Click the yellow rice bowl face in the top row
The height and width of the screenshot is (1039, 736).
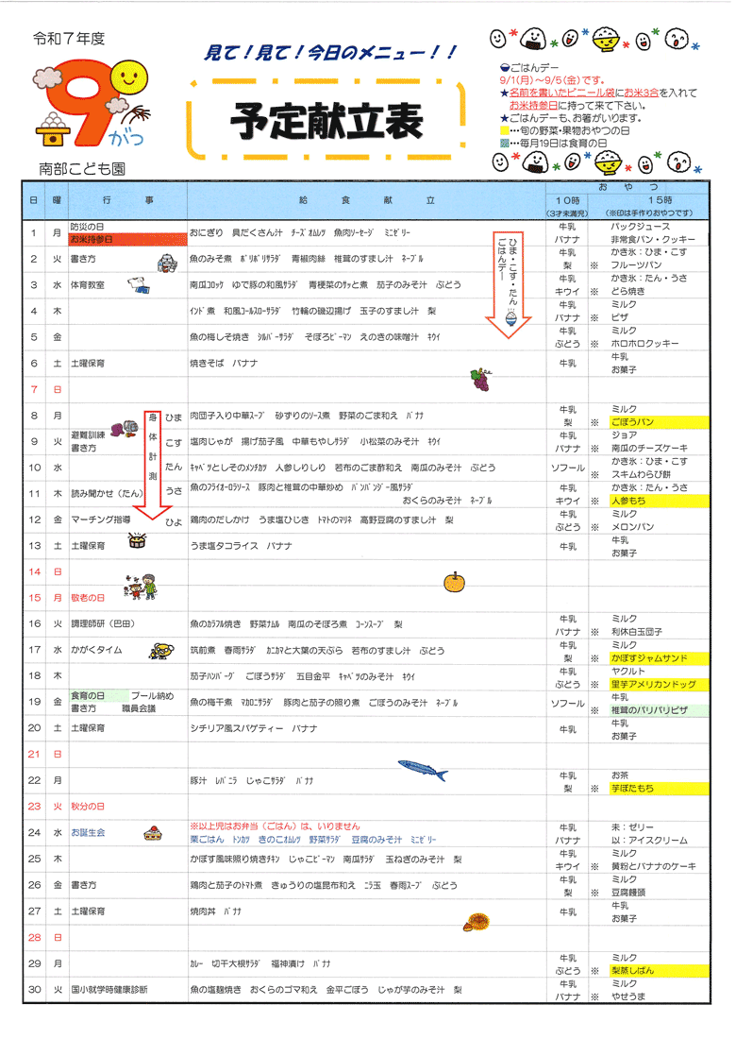pos(606,39)
